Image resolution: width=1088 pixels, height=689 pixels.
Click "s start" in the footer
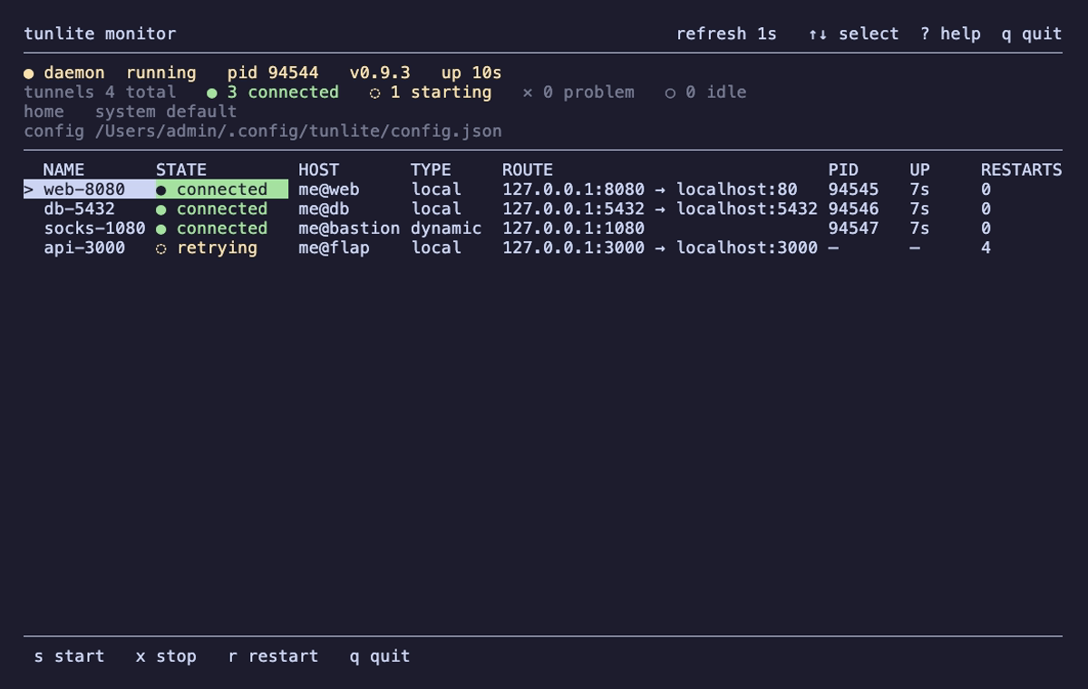[x=69, y=656]
